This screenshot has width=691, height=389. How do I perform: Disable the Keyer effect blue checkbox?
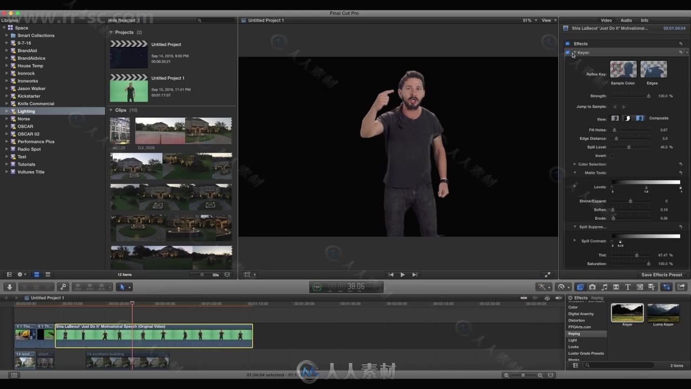(x=567, y=52)
